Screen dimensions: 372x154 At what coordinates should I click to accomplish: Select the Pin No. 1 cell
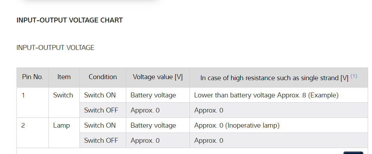coord(23,95)
